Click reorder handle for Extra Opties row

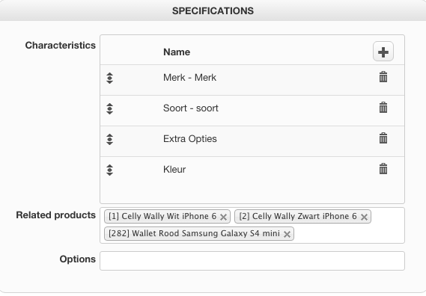109,140
